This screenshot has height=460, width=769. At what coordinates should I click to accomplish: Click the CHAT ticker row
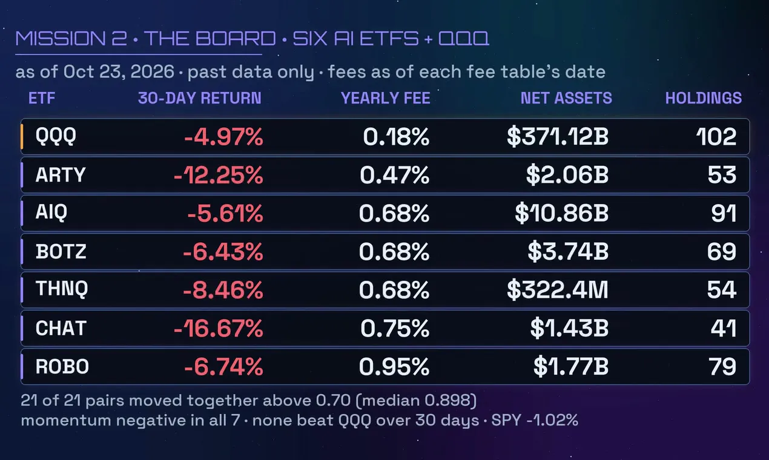(x=385, y=328)
